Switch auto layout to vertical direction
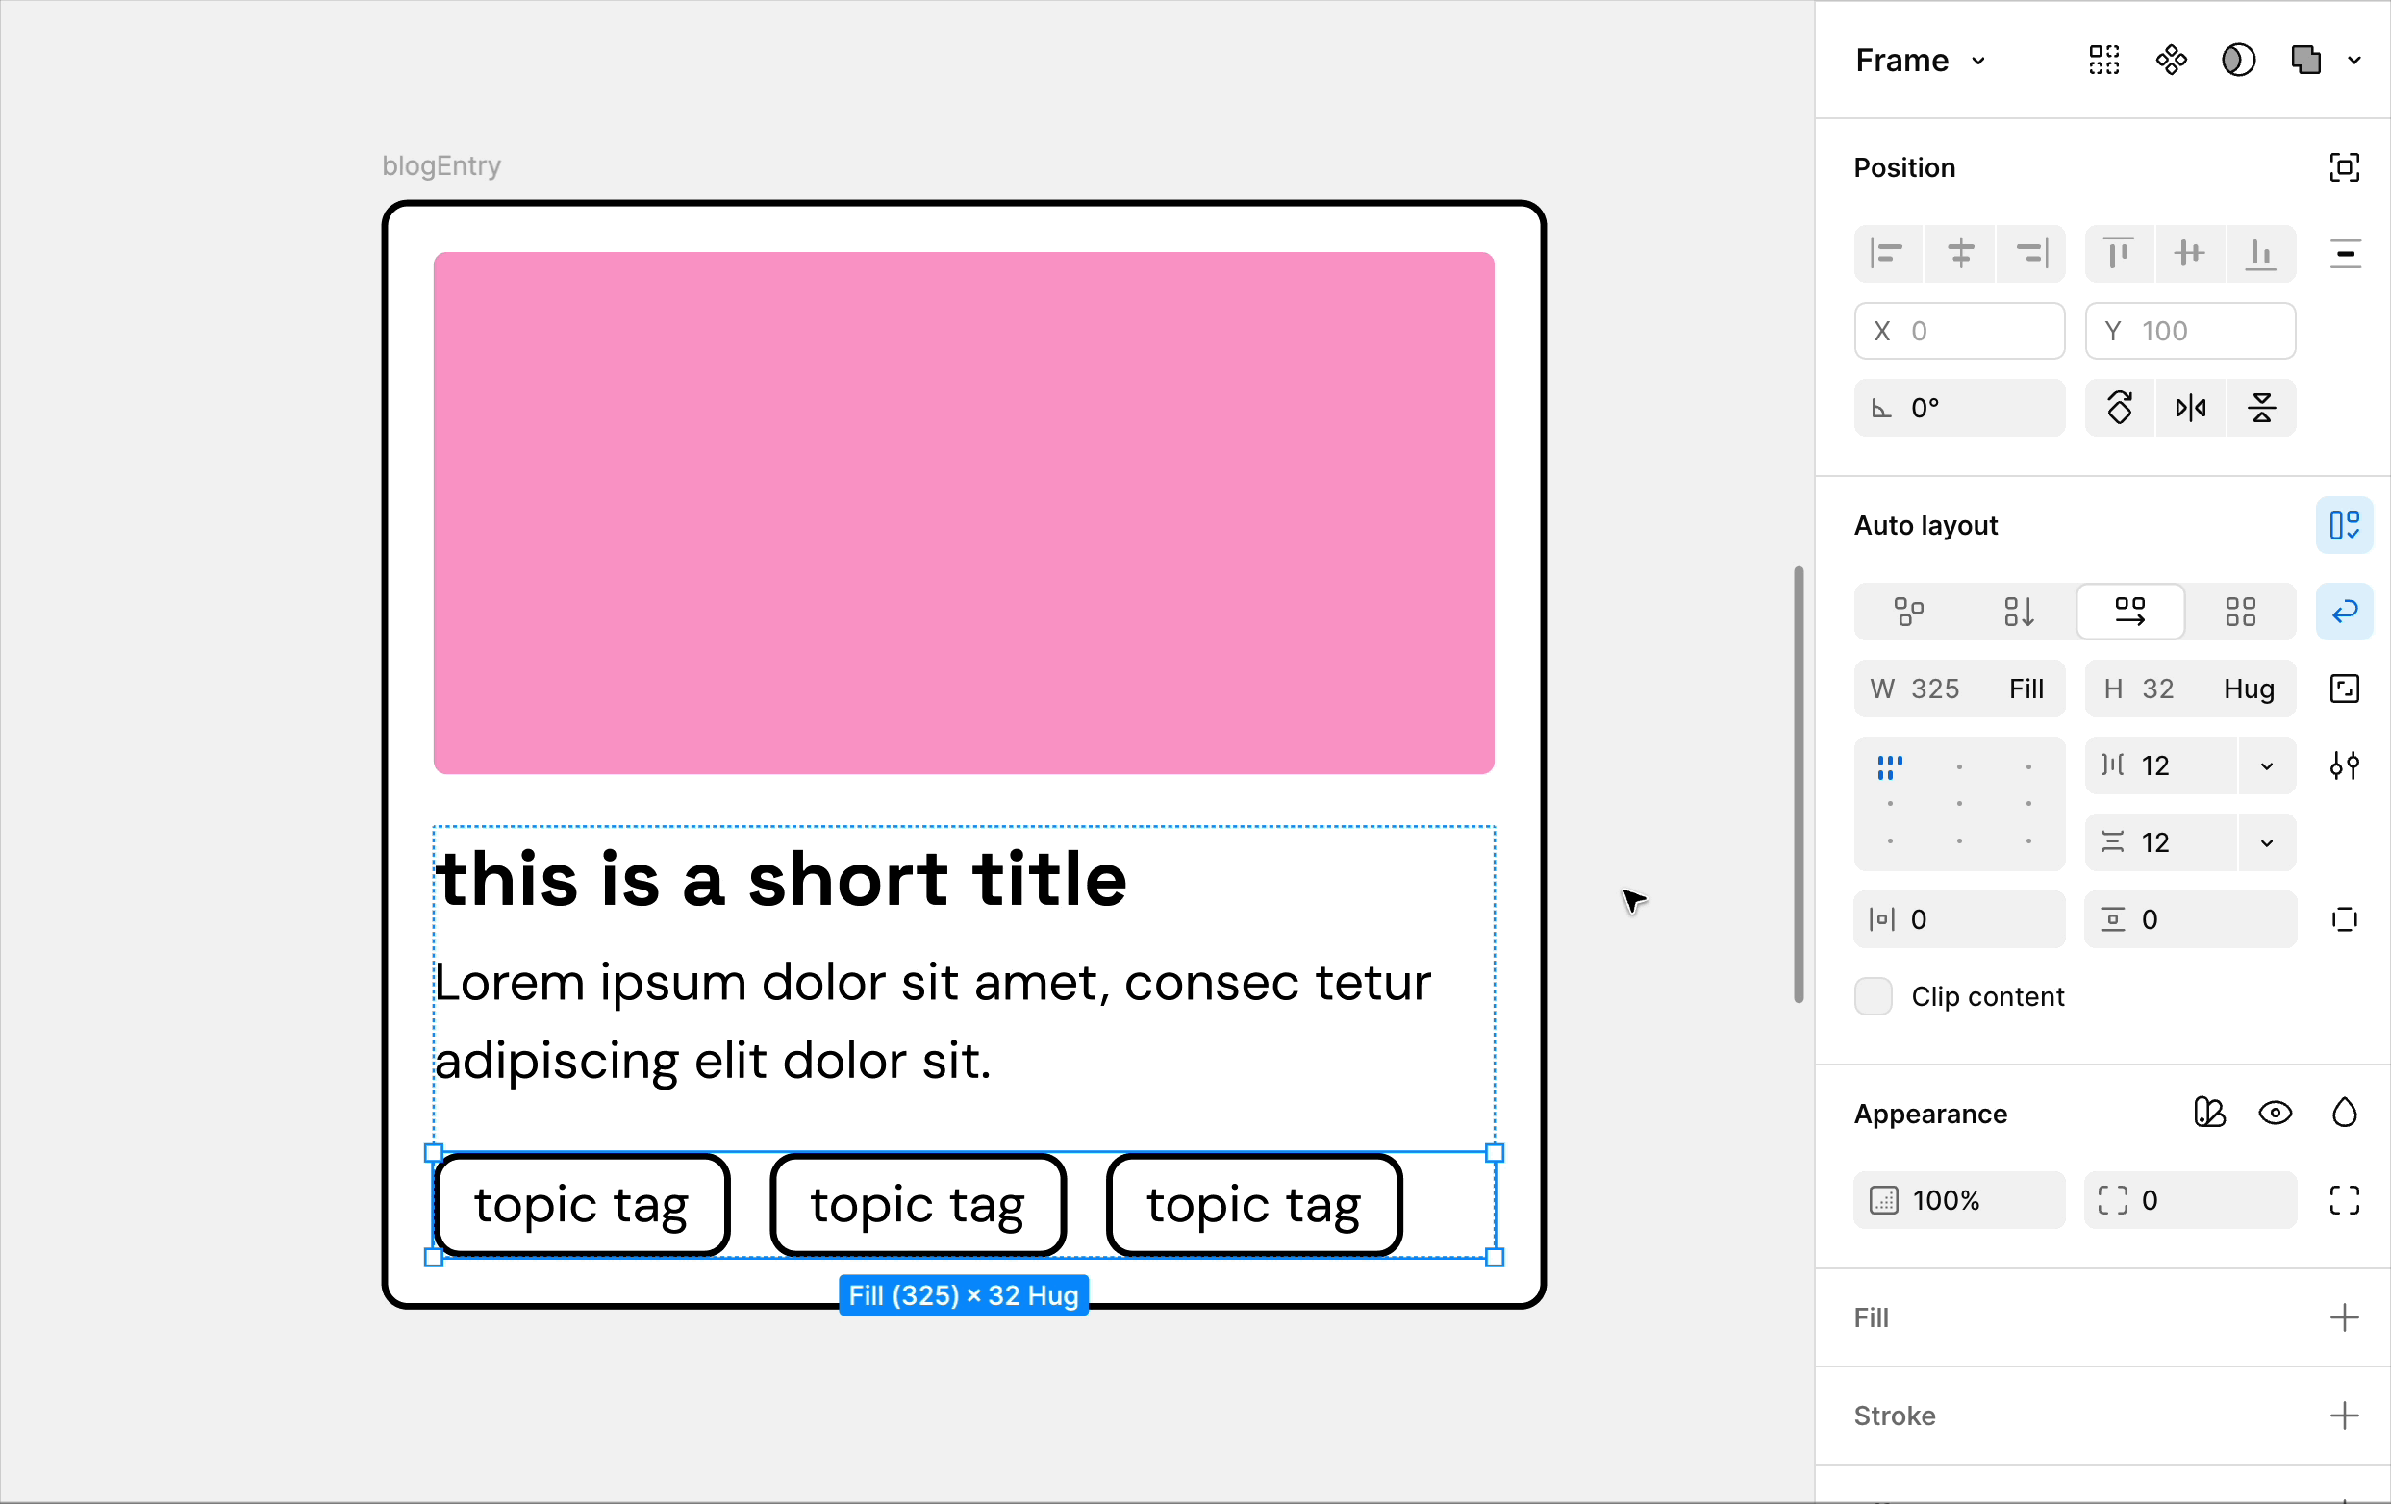Screen dimensions: 2391x1504 tap(2019, 612)
